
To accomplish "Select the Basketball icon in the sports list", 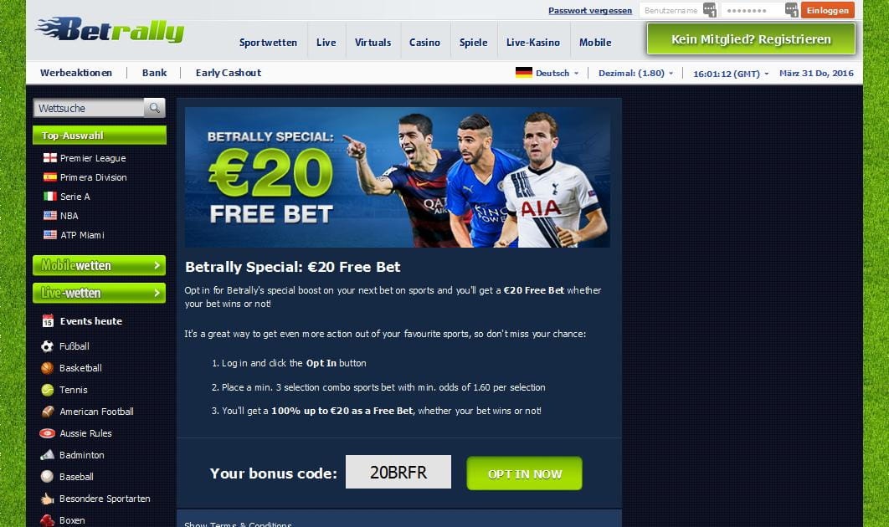I will click(x=48, y=368).
